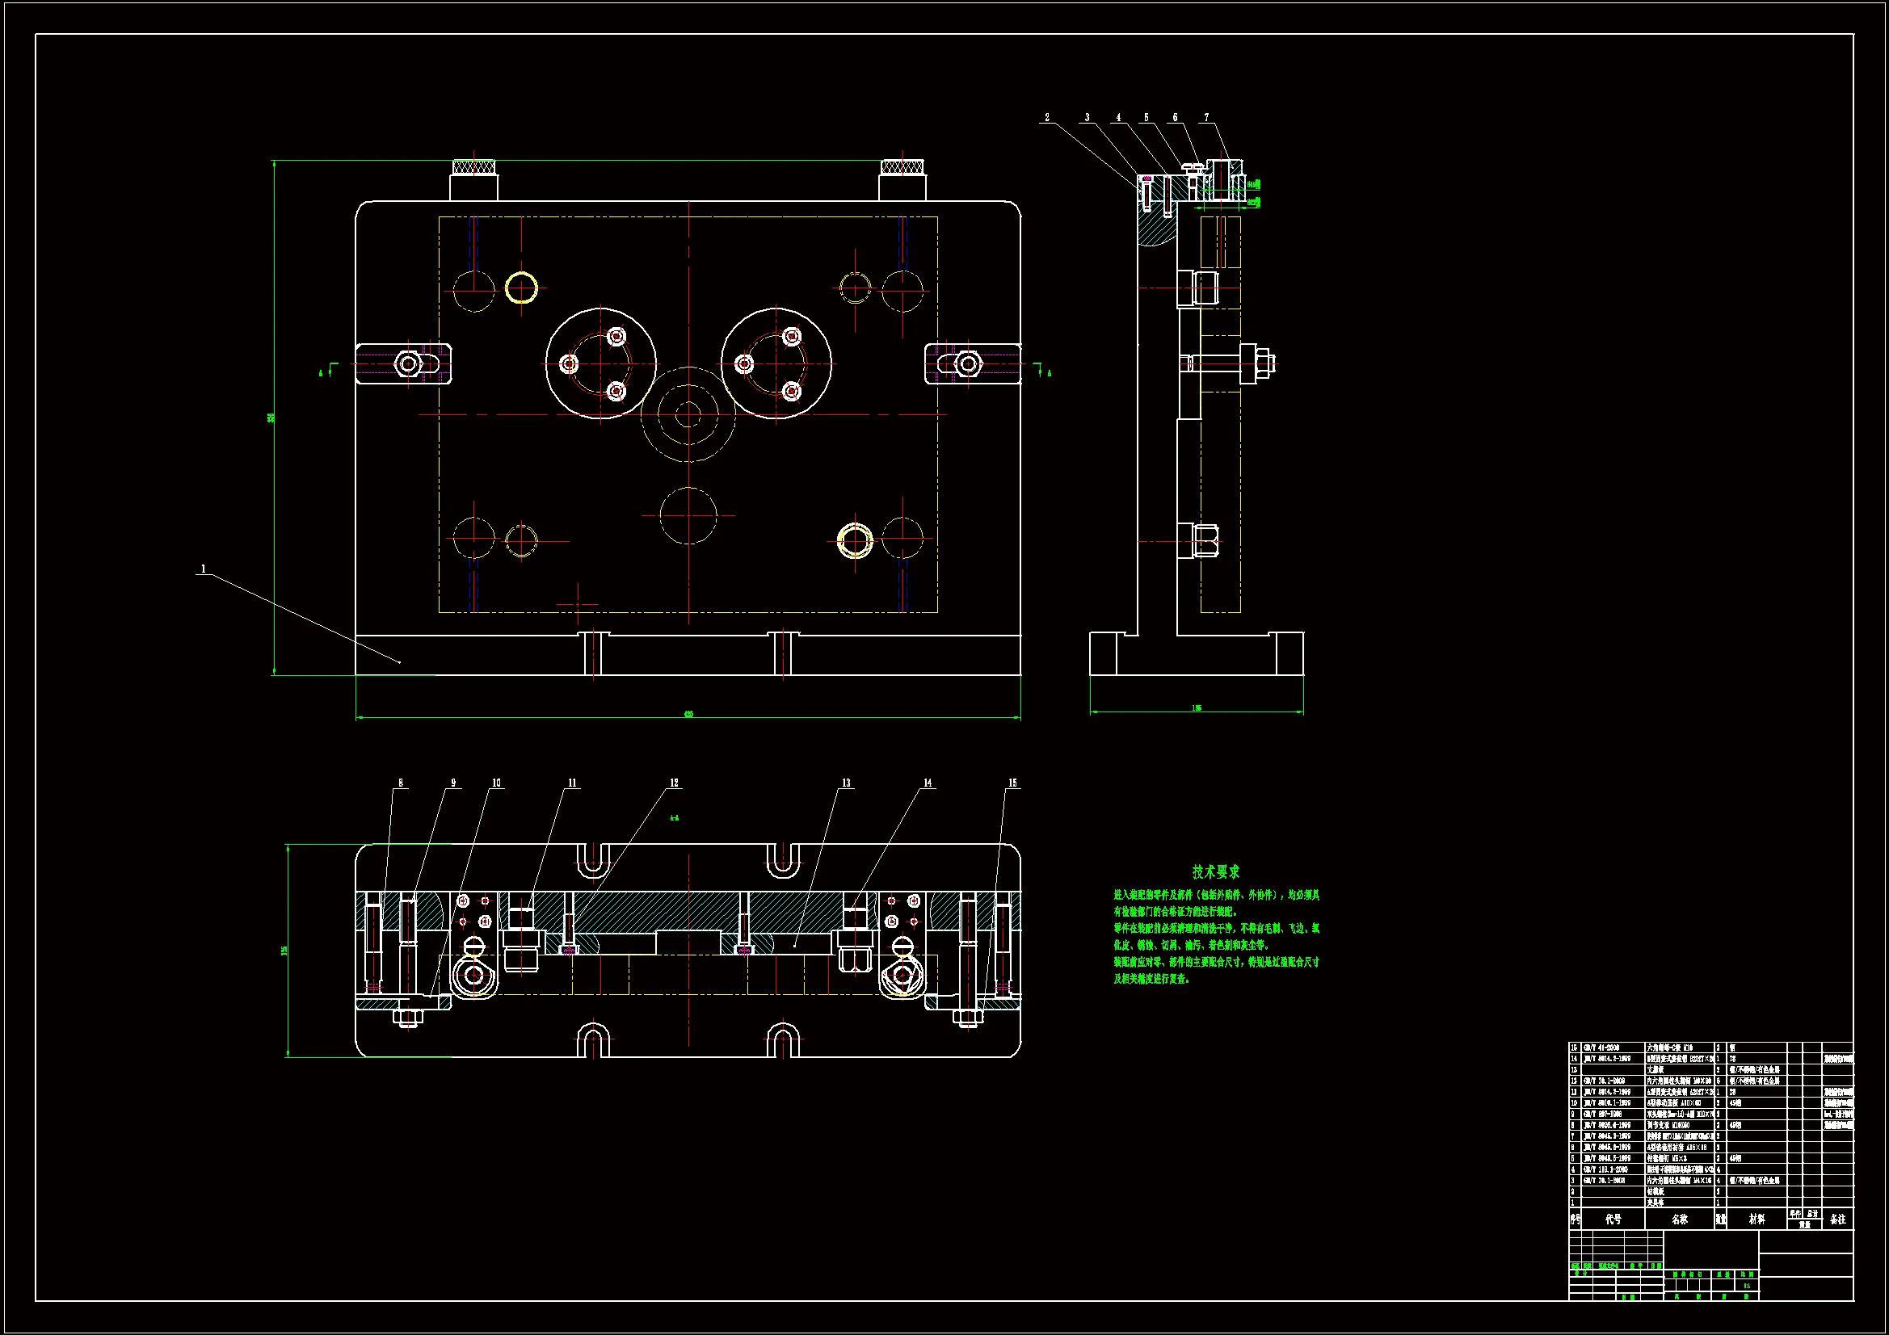Select the 材料 column header cell

pyautogui.click(x=1756, y=1219)
